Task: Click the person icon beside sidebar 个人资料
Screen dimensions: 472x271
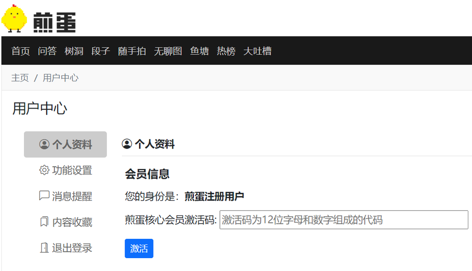Action: [x=44, y=144]
